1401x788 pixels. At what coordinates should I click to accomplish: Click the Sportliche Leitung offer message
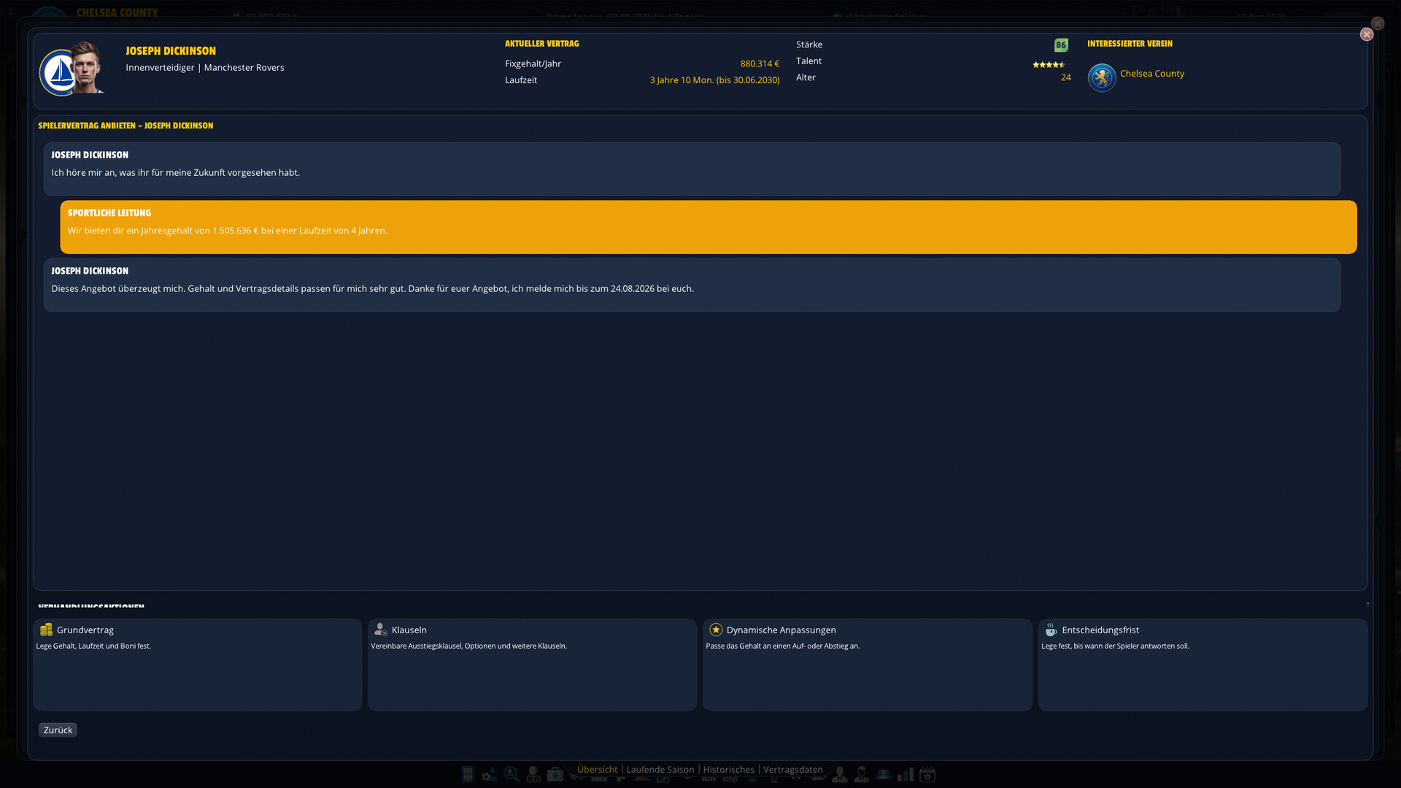click(x=708, y=227)
